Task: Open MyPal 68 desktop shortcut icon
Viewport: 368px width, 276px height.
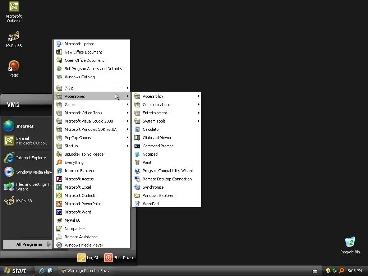Action: coord(14,40)
